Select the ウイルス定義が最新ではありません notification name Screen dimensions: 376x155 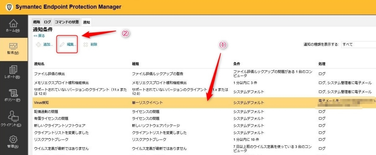(62, 148)
